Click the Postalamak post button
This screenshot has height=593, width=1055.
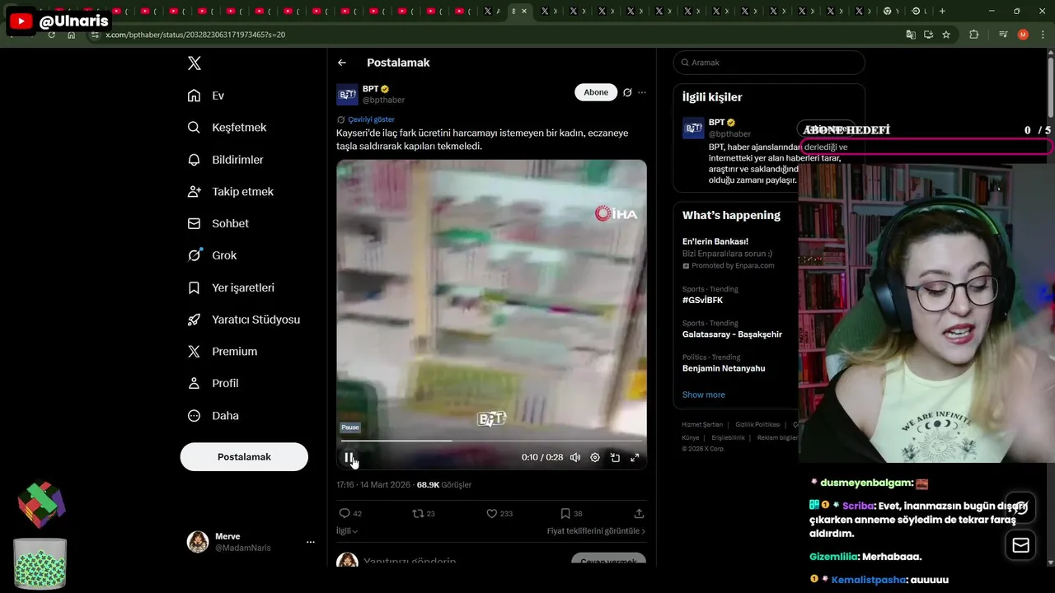tap(244, 457)
